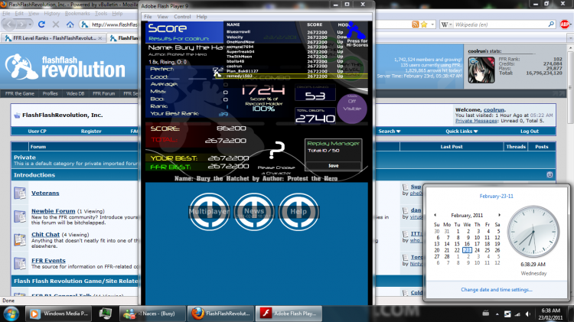Open the Private Messages link
Screen dimensions: 574x322
476,121
